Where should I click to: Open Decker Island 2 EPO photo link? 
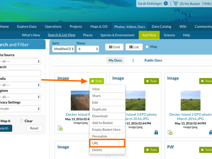pos(190,117)
